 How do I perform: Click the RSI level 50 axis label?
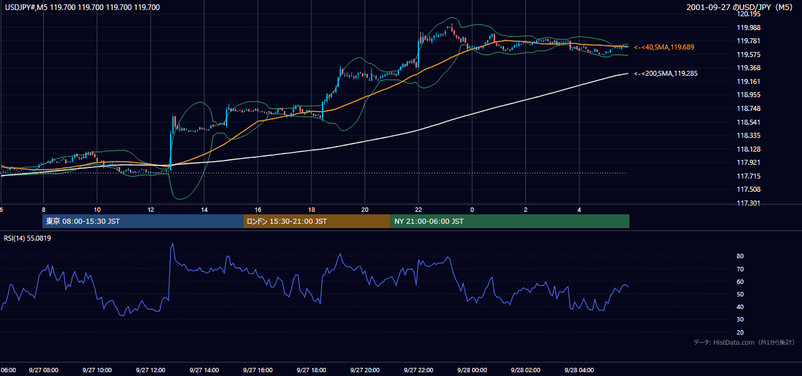(741, 294)
